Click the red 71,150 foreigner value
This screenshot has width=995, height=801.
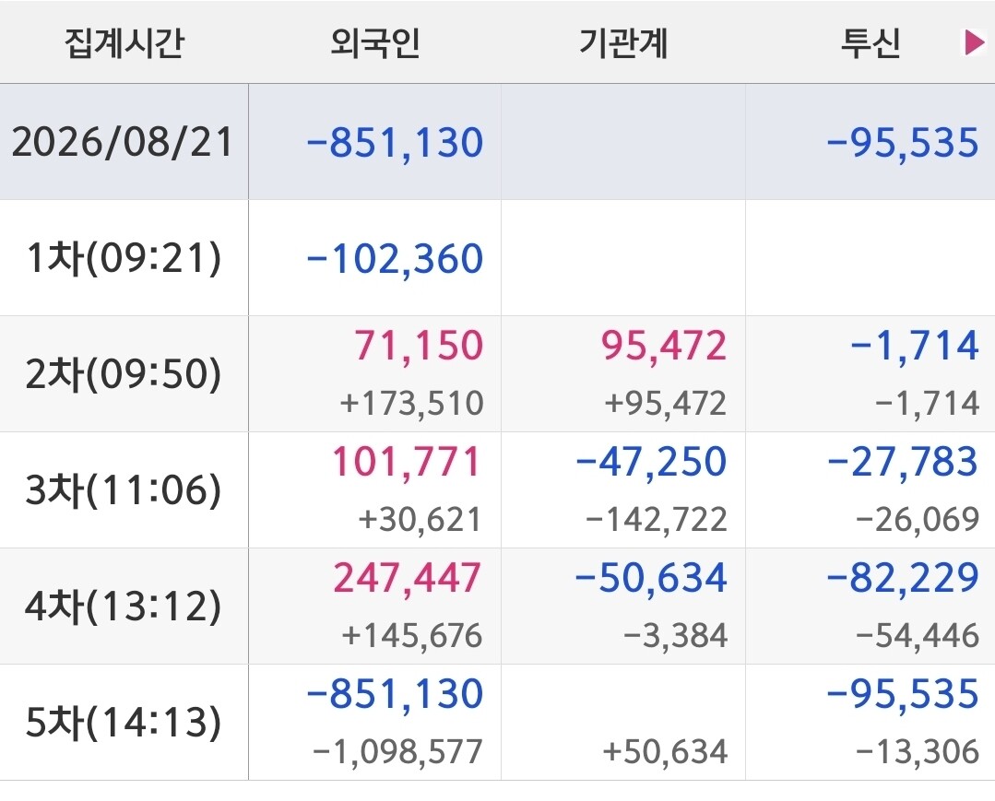coord(419,345)
